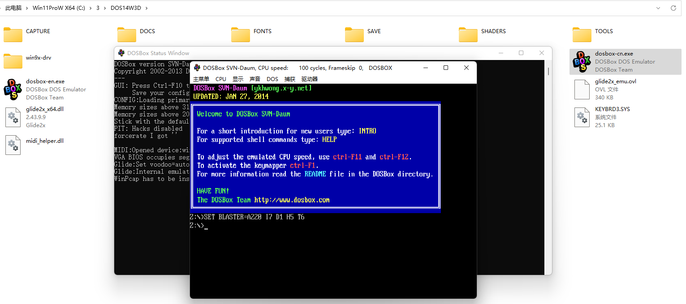Open the 主菜单 menu in DOSBox

pyautogui.click(x=201, y=79)
